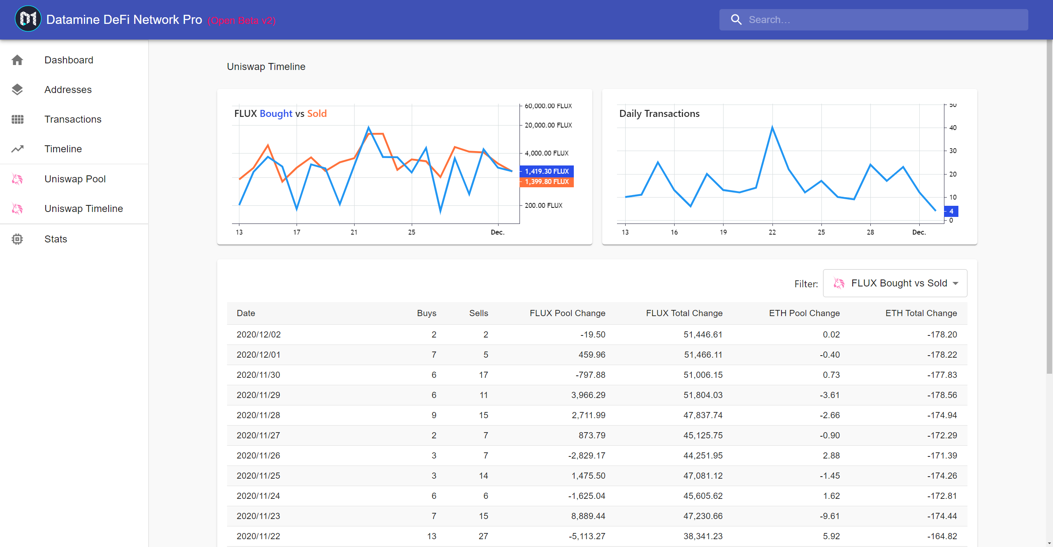Open the Transactions section
The height and width of the screenshot is (547, 1053).
74,119
